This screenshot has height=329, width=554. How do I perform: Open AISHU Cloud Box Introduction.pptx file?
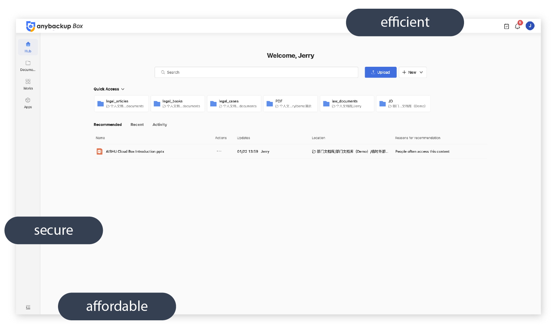(135, 152)
